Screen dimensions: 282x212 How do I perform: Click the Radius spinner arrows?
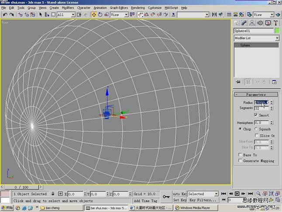(x=272, y=102)
